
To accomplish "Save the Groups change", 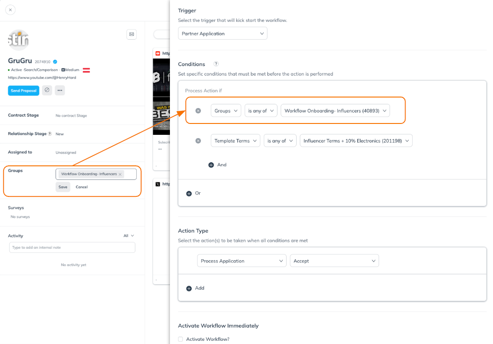I will (63, 187).
